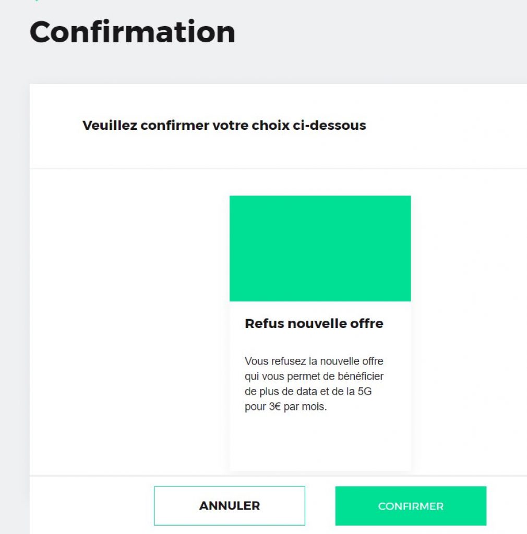Click the CONFIRMER button
This screenshot has width=527, height=534.
411,506
